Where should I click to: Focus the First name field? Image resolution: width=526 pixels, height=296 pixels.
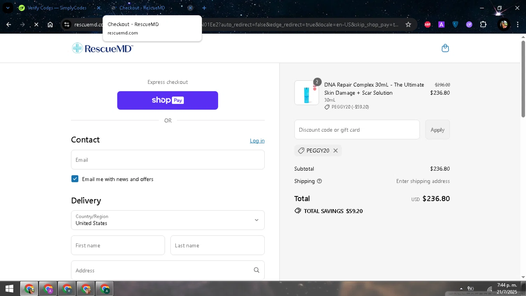pyautogui.click(x=118, y=245)
